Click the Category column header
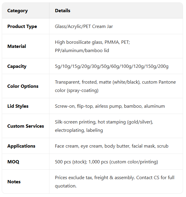Viewport: 186px width, 197px height. 17,11
